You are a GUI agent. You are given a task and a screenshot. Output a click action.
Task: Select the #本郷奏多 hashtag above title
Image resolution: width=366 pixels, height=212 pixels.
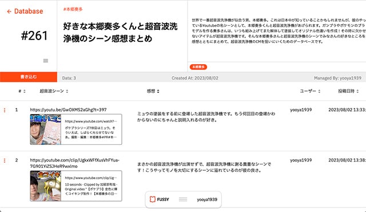pyautogui.click(x=73, y=9)
